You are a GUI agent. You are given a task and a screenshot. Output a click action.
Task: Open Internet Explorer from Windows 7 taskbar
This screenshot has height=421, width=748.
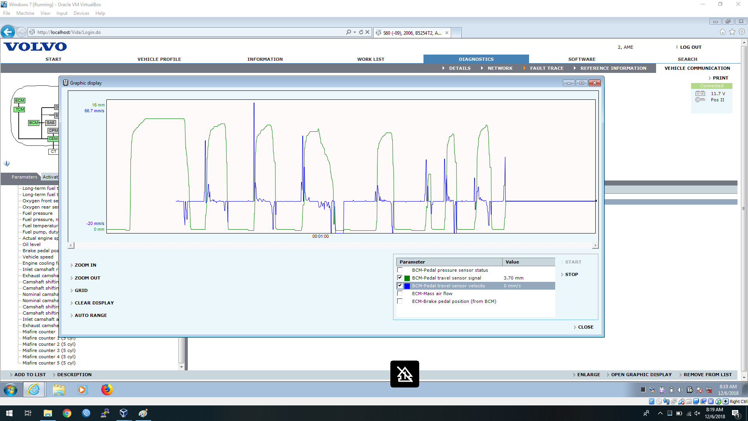34,389
